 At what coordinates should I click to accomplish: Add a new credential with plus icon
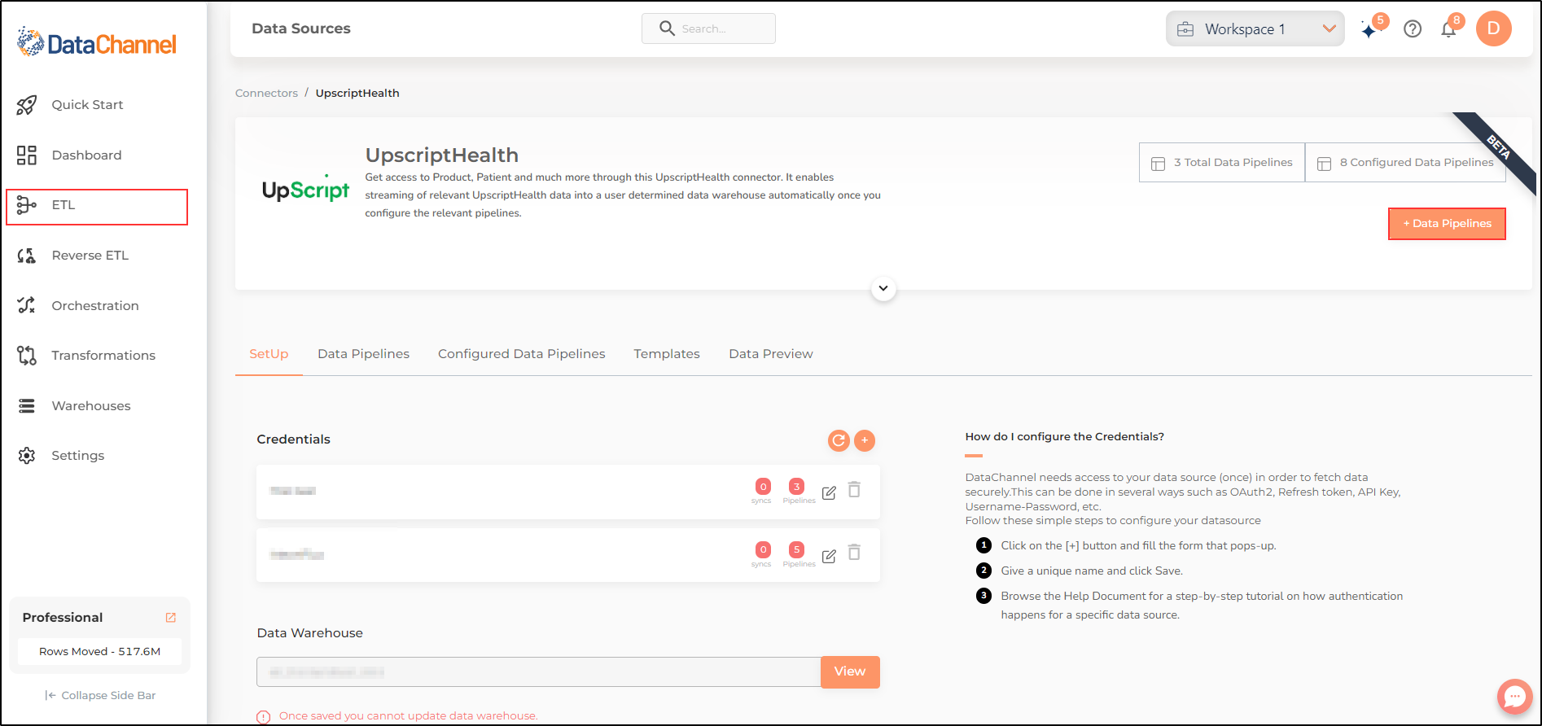click(x=865, y=440)
